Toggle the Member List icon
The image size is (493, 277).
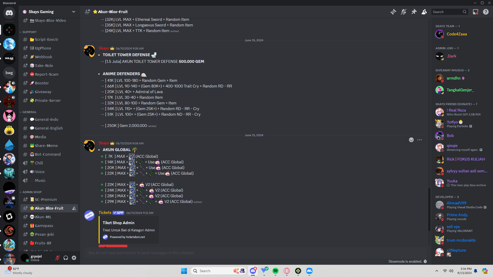coord(424,12)
